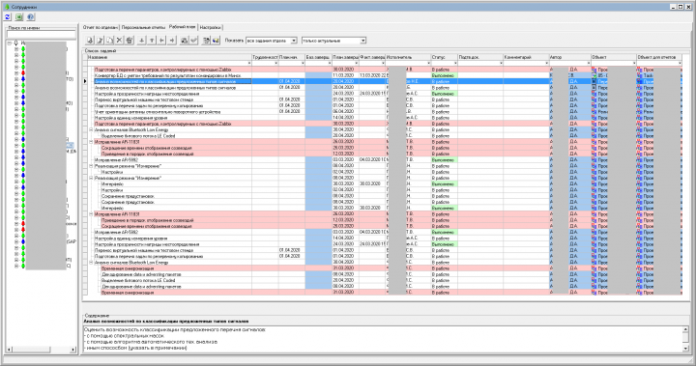Image resolution: width=696 pixels, height=366 pixels.
Task: Open the 'только актуальные' dropdown
Action: (x=363, y=41)
